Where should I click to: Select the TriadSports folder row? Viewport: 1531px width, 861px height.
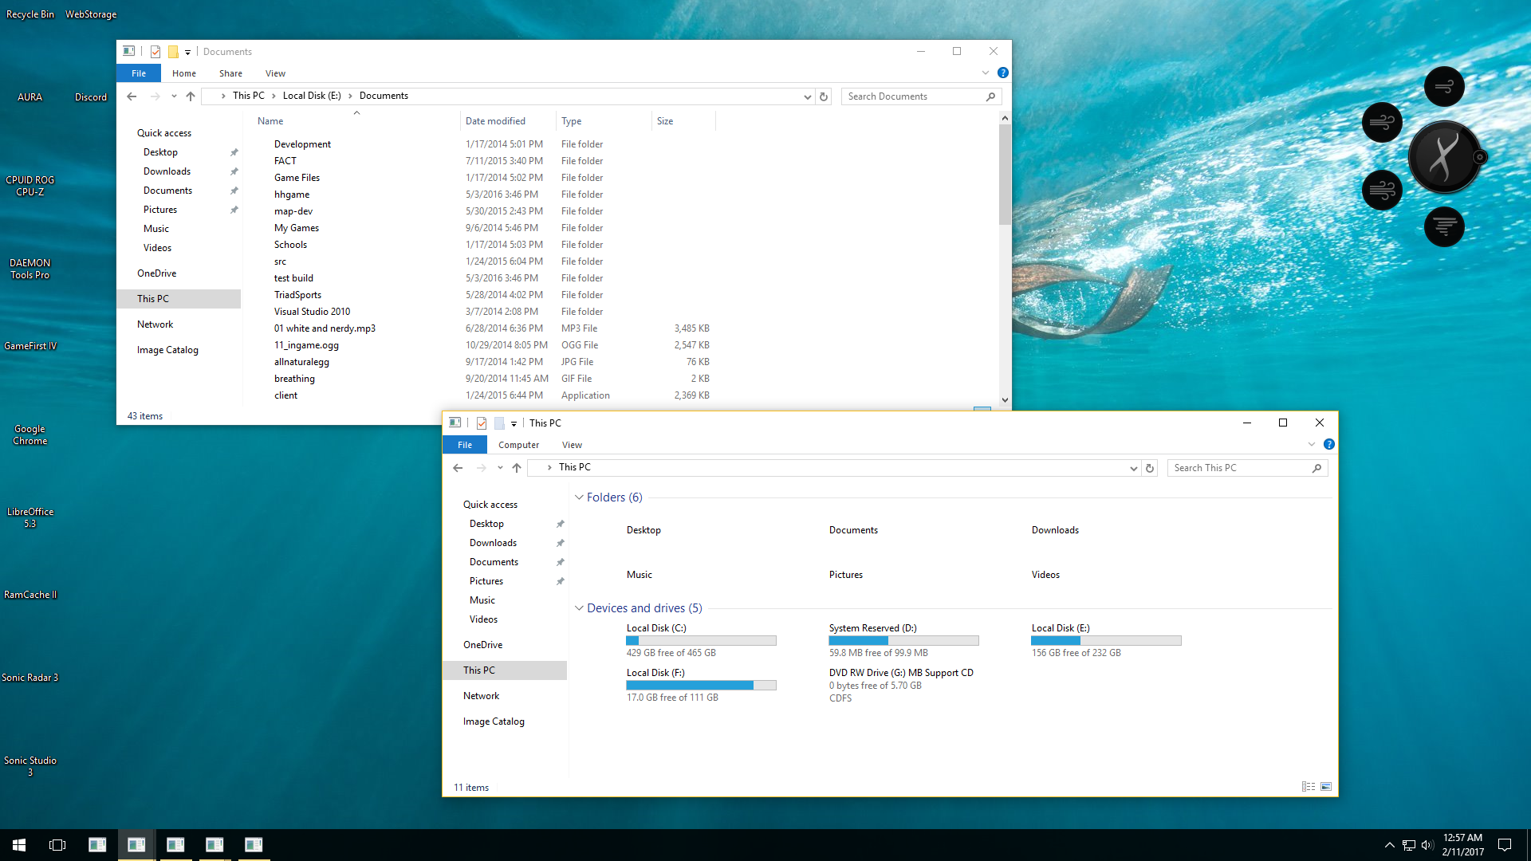tap(485, 295)
